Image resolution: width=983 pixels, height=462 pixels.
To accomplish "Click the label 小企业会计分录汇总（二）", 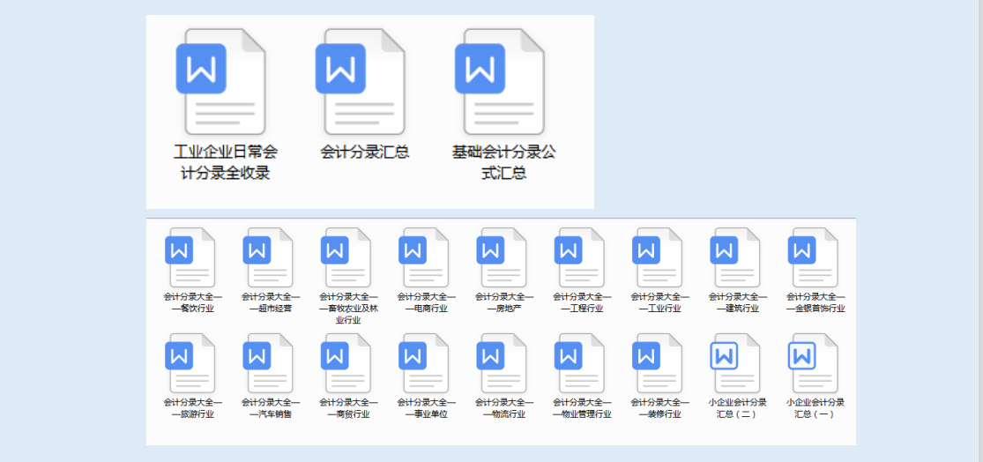I will (738, 408).
